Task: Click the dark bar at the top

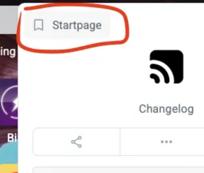Action: coord(102,1)
